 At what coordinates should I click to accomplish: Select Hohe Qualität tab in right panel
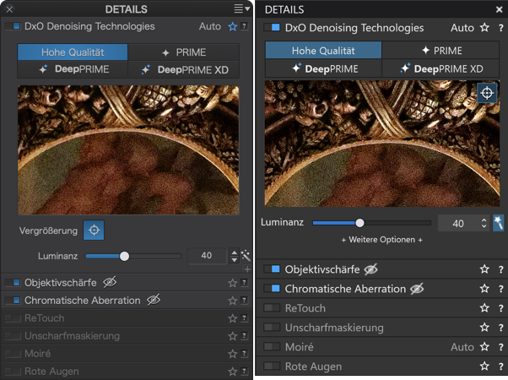click(323, 51)
